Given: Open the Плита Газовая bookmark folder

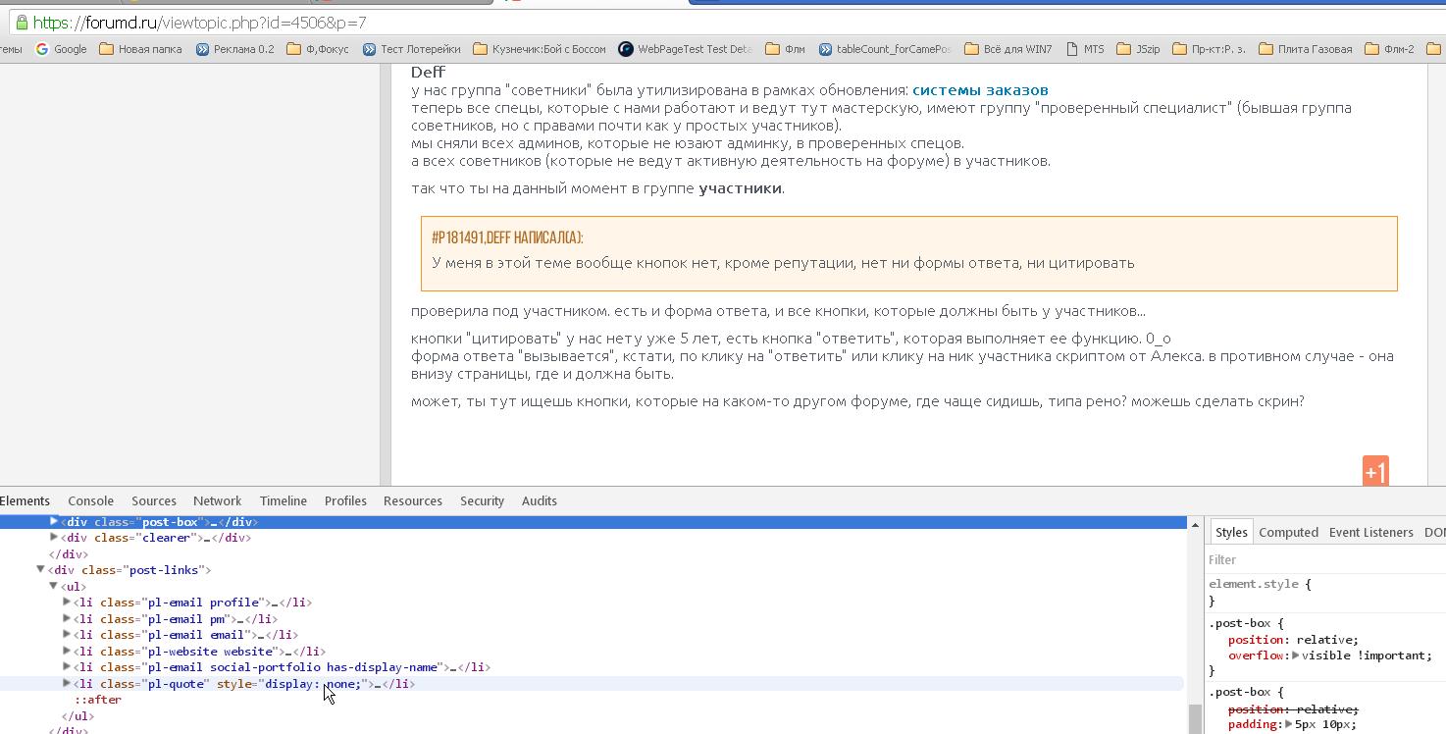Looking at the screenshot, I should 1305,49.
